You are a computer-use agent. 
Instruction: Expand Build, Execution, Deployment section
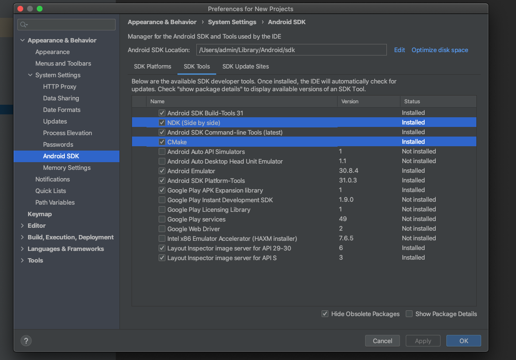(22, 237)
